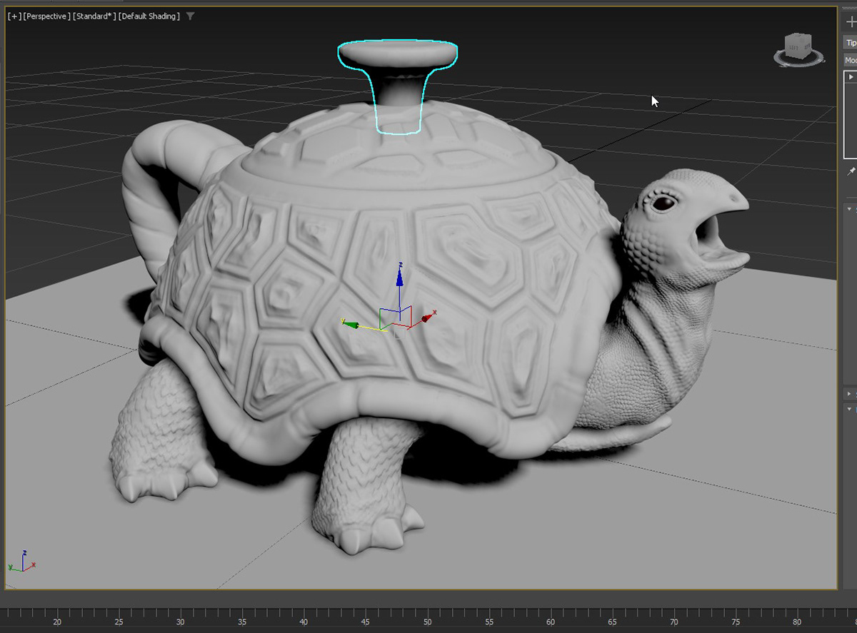Open the Create panel plus tab
The height and width of the screenshot is (633, 857).
click(851, 22)
